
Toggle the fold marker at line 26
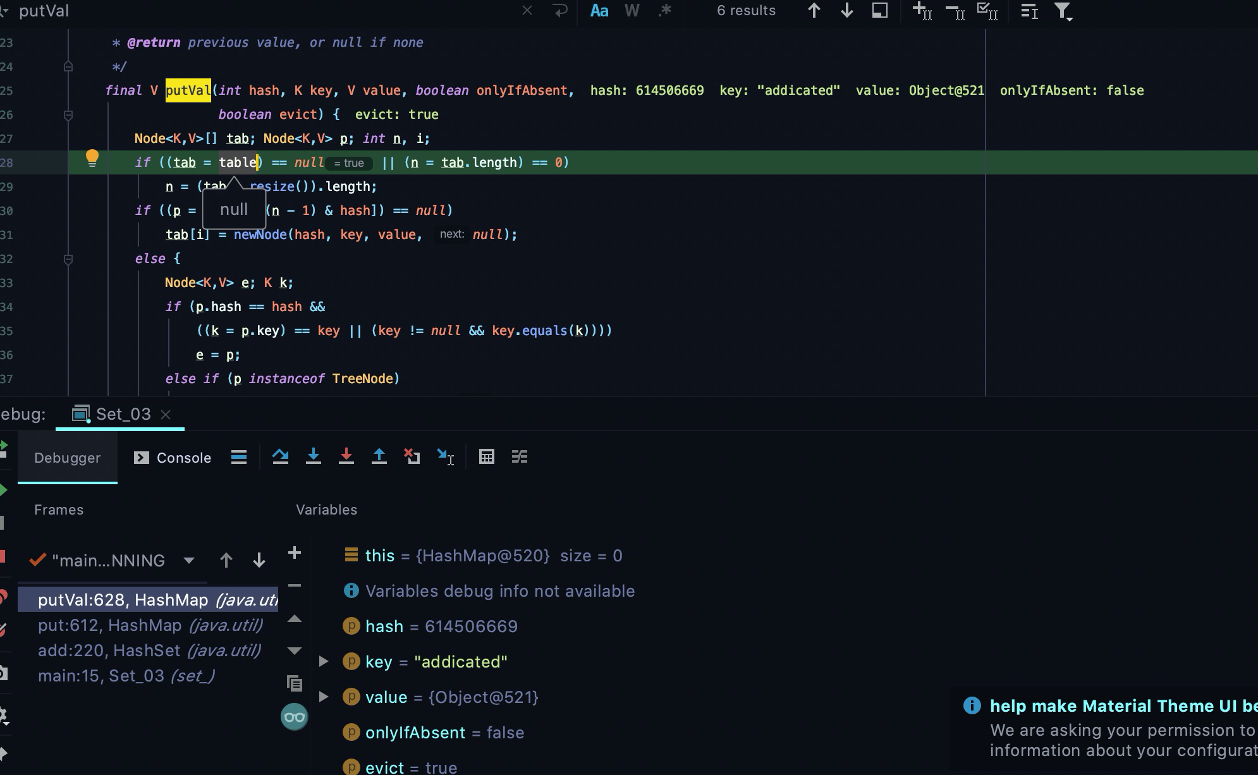tap(68, 114)
